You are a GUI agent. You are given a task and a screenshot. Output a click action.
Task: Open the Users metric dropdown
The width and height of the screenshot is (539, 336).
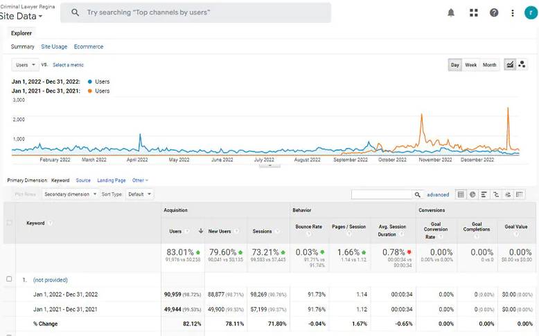(26, 65)
